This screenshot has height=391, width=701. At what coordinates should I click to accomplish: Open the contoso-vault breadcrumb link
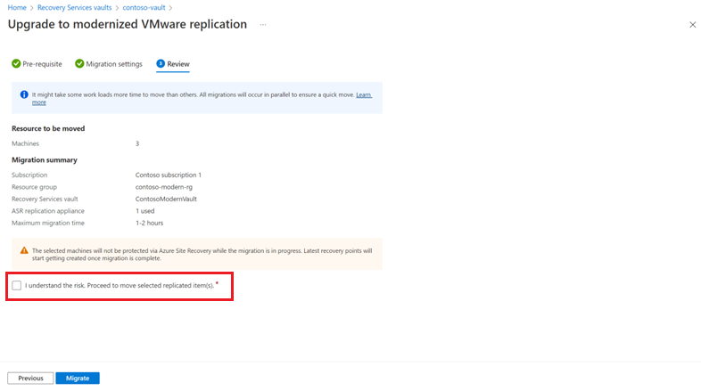click(144, 8)
